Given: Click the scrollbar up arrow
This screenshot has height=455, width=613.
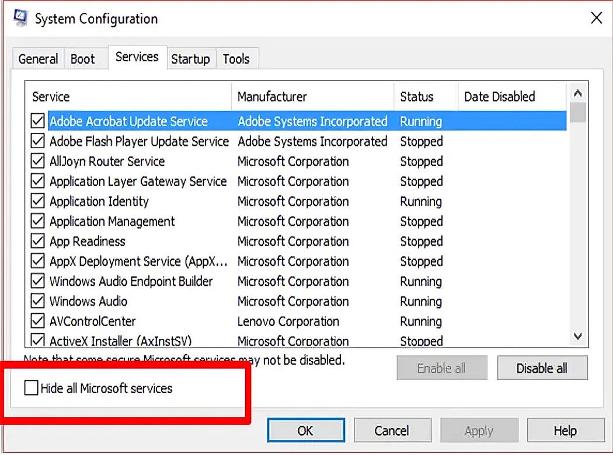Looking at the screenshot, I should tap(578, 93).
